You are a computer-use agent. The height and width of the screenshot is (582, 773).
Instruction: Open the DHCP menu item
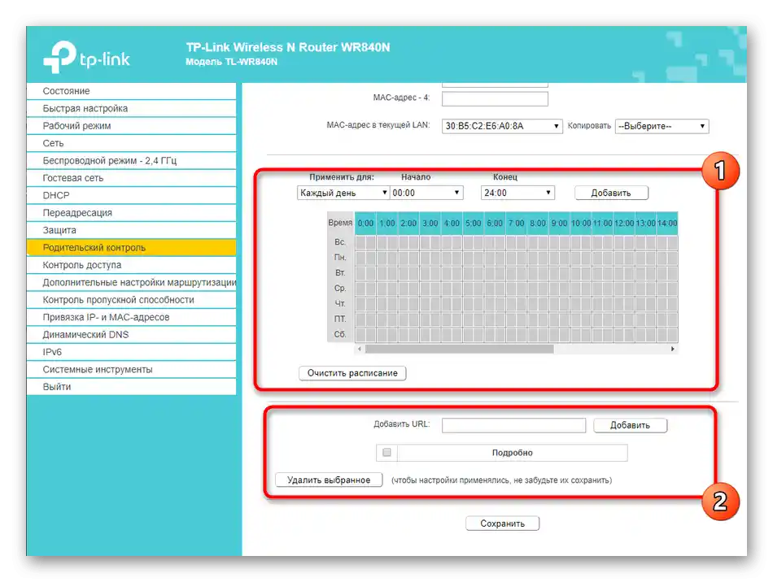132,195
